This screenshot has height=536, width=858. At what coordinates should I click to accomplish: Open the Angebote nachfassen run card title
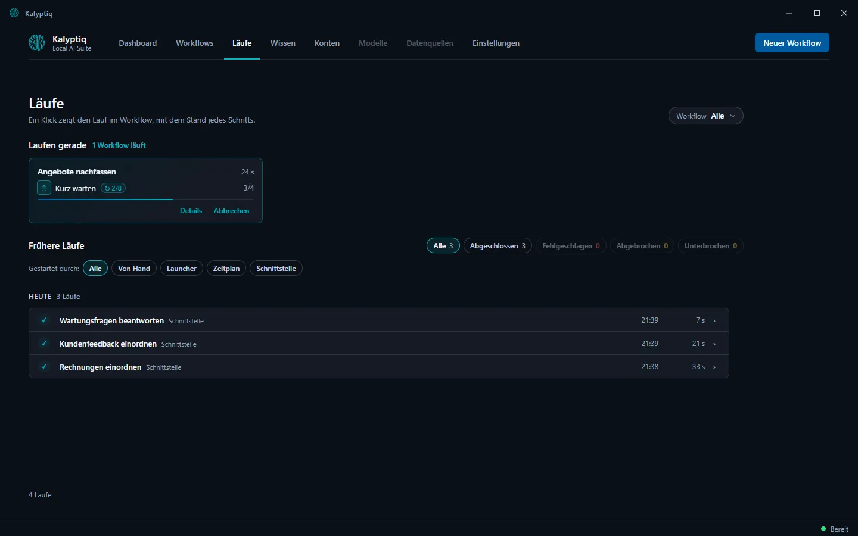pos(77,172)
